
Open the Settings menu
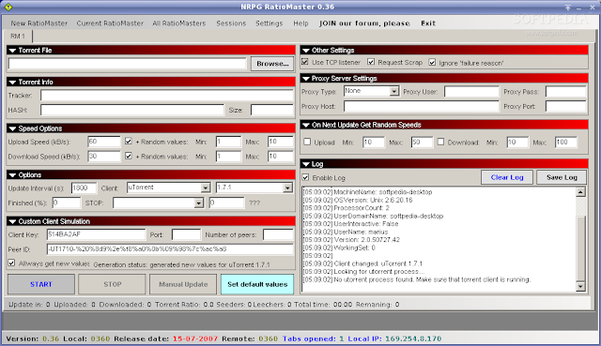tap(270, 23)
